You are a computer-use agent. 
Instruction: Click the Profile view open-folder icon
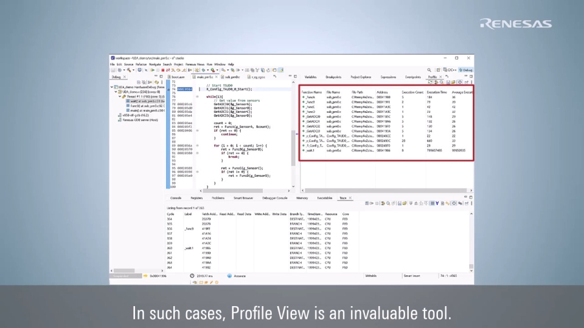click(453, 82)
